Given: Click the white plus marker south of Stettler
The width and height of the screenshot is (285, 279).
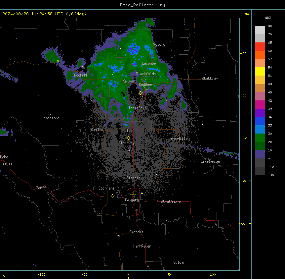Looking at the screenshot, I should coord(202,124).
